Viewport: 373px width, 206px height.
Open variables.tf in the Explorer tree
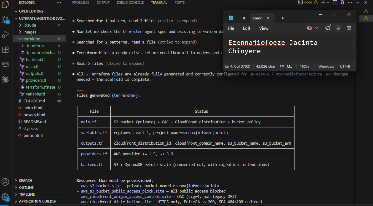[x=36, y=94]
